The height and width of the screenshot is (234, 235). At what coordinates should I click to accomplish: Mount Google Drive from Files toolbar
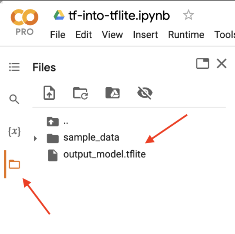point(112,93)
